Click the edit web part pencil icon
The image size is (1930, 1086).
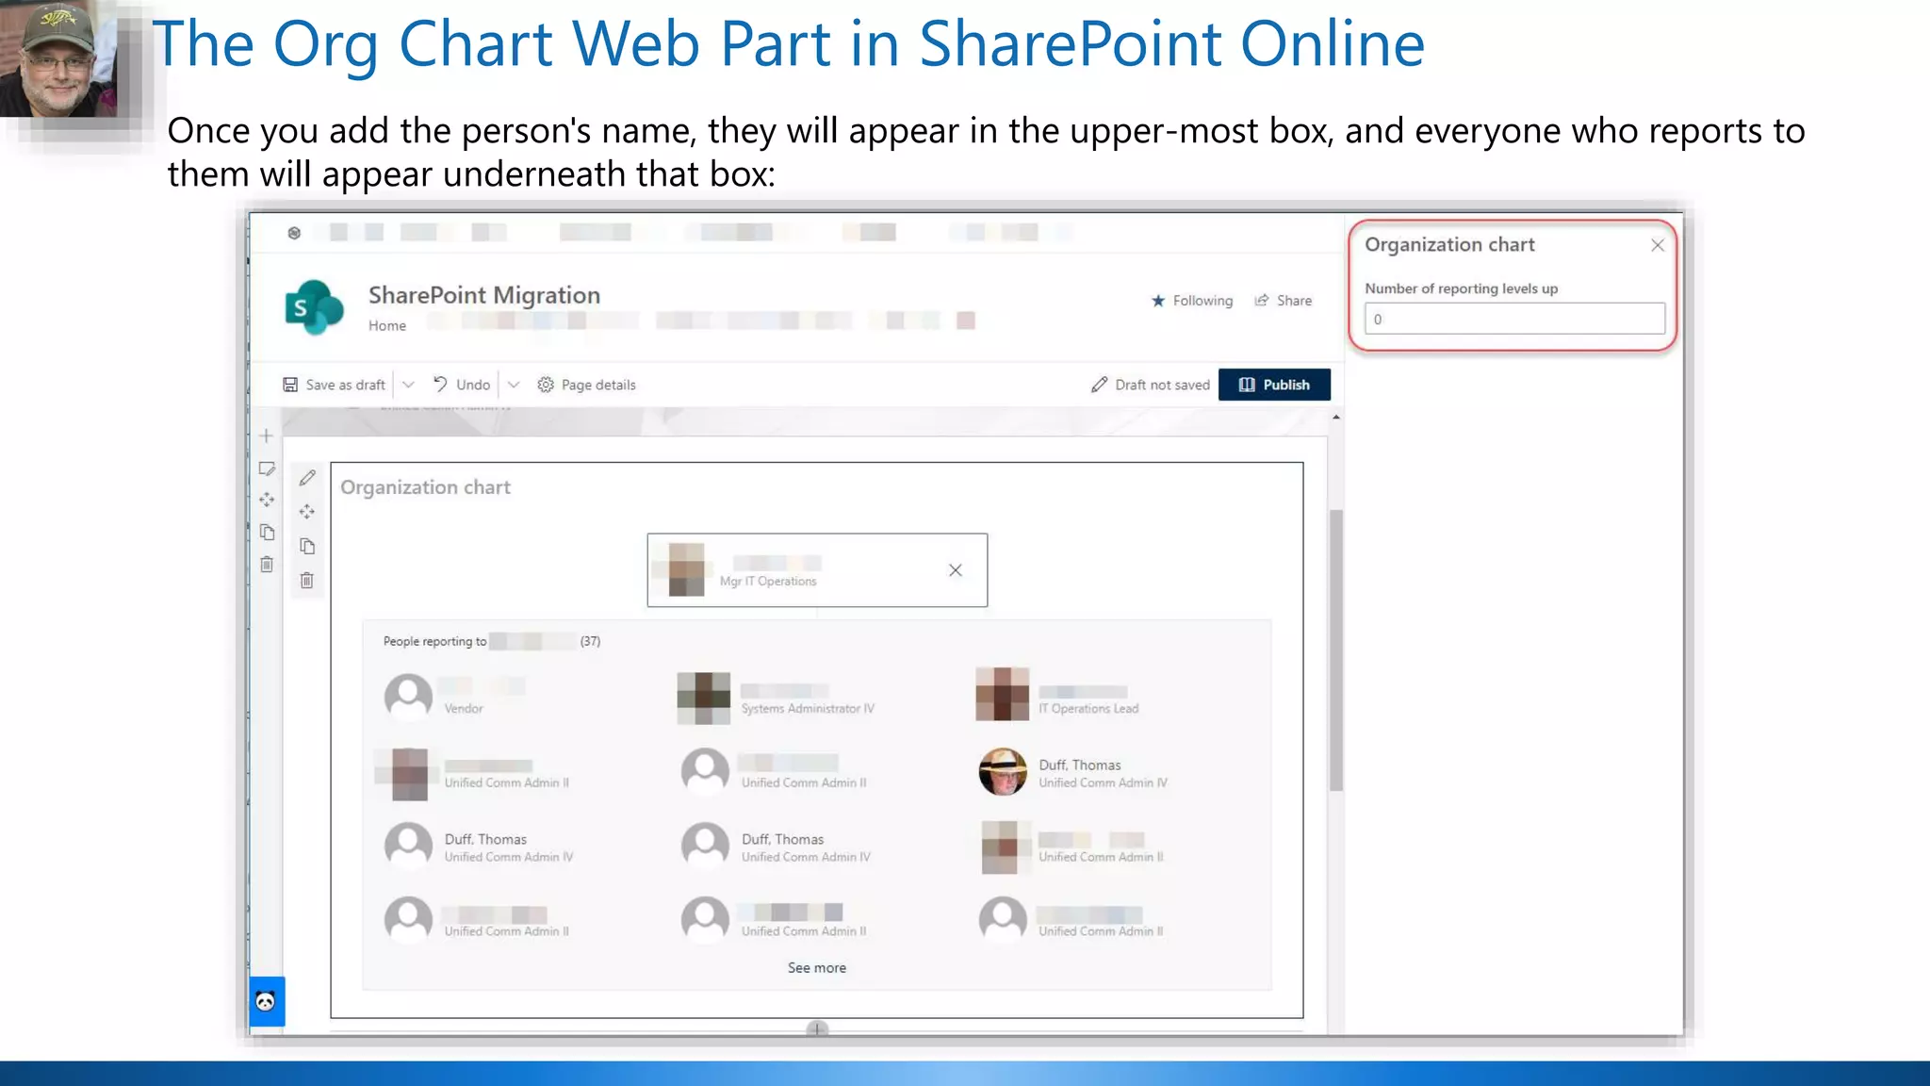(x=307, y=478)
